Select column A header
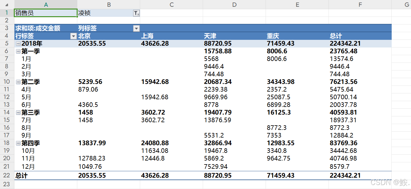 [x=46, y=5]
